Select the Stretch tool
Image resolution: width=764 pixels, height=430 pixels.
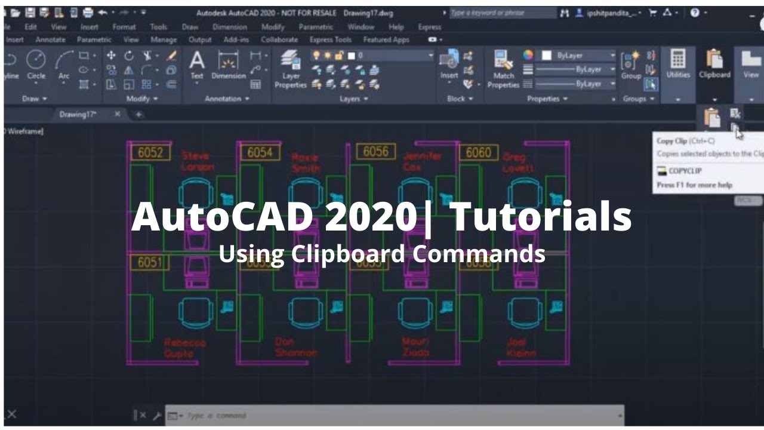pyautogui.click(x=112, y=84)
